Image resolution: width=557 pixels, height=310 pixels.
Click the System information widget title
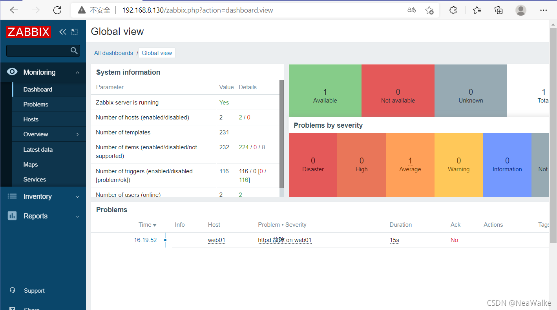[x=128, y=72]
